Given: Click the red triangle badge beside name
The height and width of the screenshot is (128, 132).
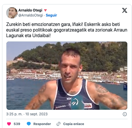Looking at the screenshot, I should pos(45,10).
